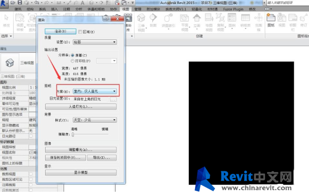The height and width of the screenshot is (194, 309).
Task: Click the keyword search field in title bar
Action: (288, 3)
